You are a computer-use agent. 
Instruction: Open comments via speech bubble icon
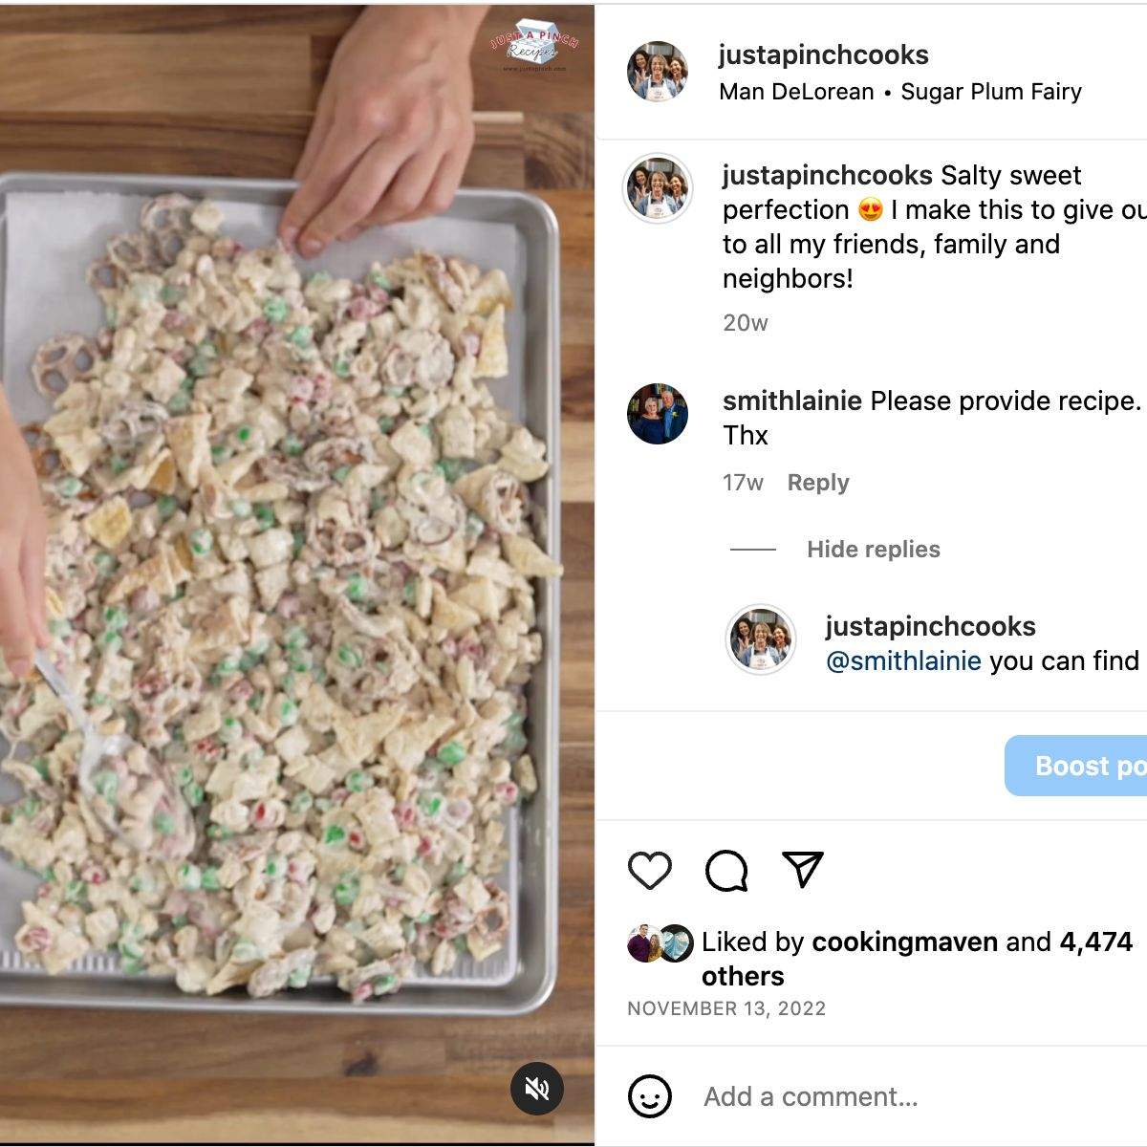726,870
